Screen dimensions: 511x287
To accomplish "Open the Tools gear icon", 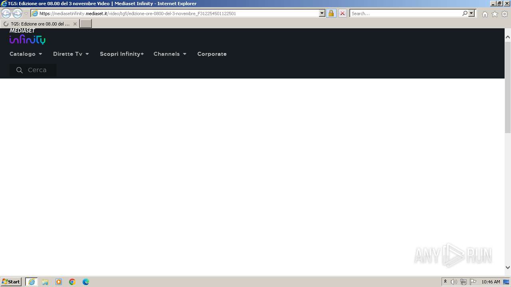I will 505,14.
